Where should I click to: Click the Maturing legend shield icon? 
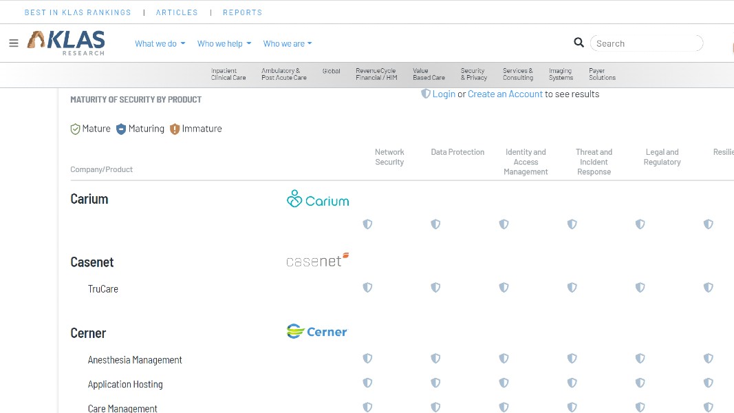pyautogui.click(x=121, y=129)
